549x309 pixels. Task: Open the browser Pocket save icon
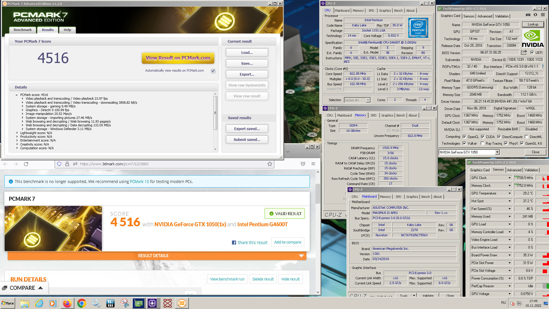pos(303,164)
